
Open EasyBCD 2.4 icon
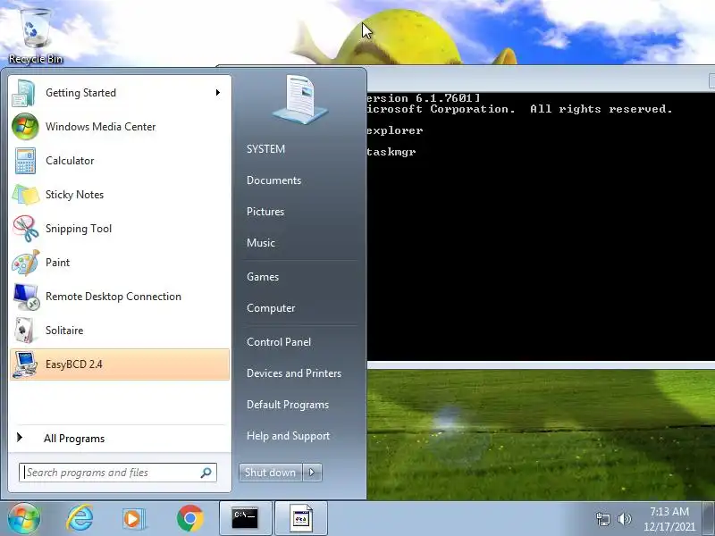point(25,364)
